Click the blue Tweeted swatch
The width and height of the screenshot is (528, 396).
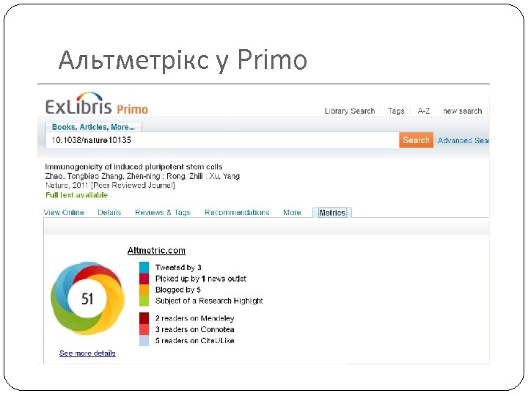point(144,268)
